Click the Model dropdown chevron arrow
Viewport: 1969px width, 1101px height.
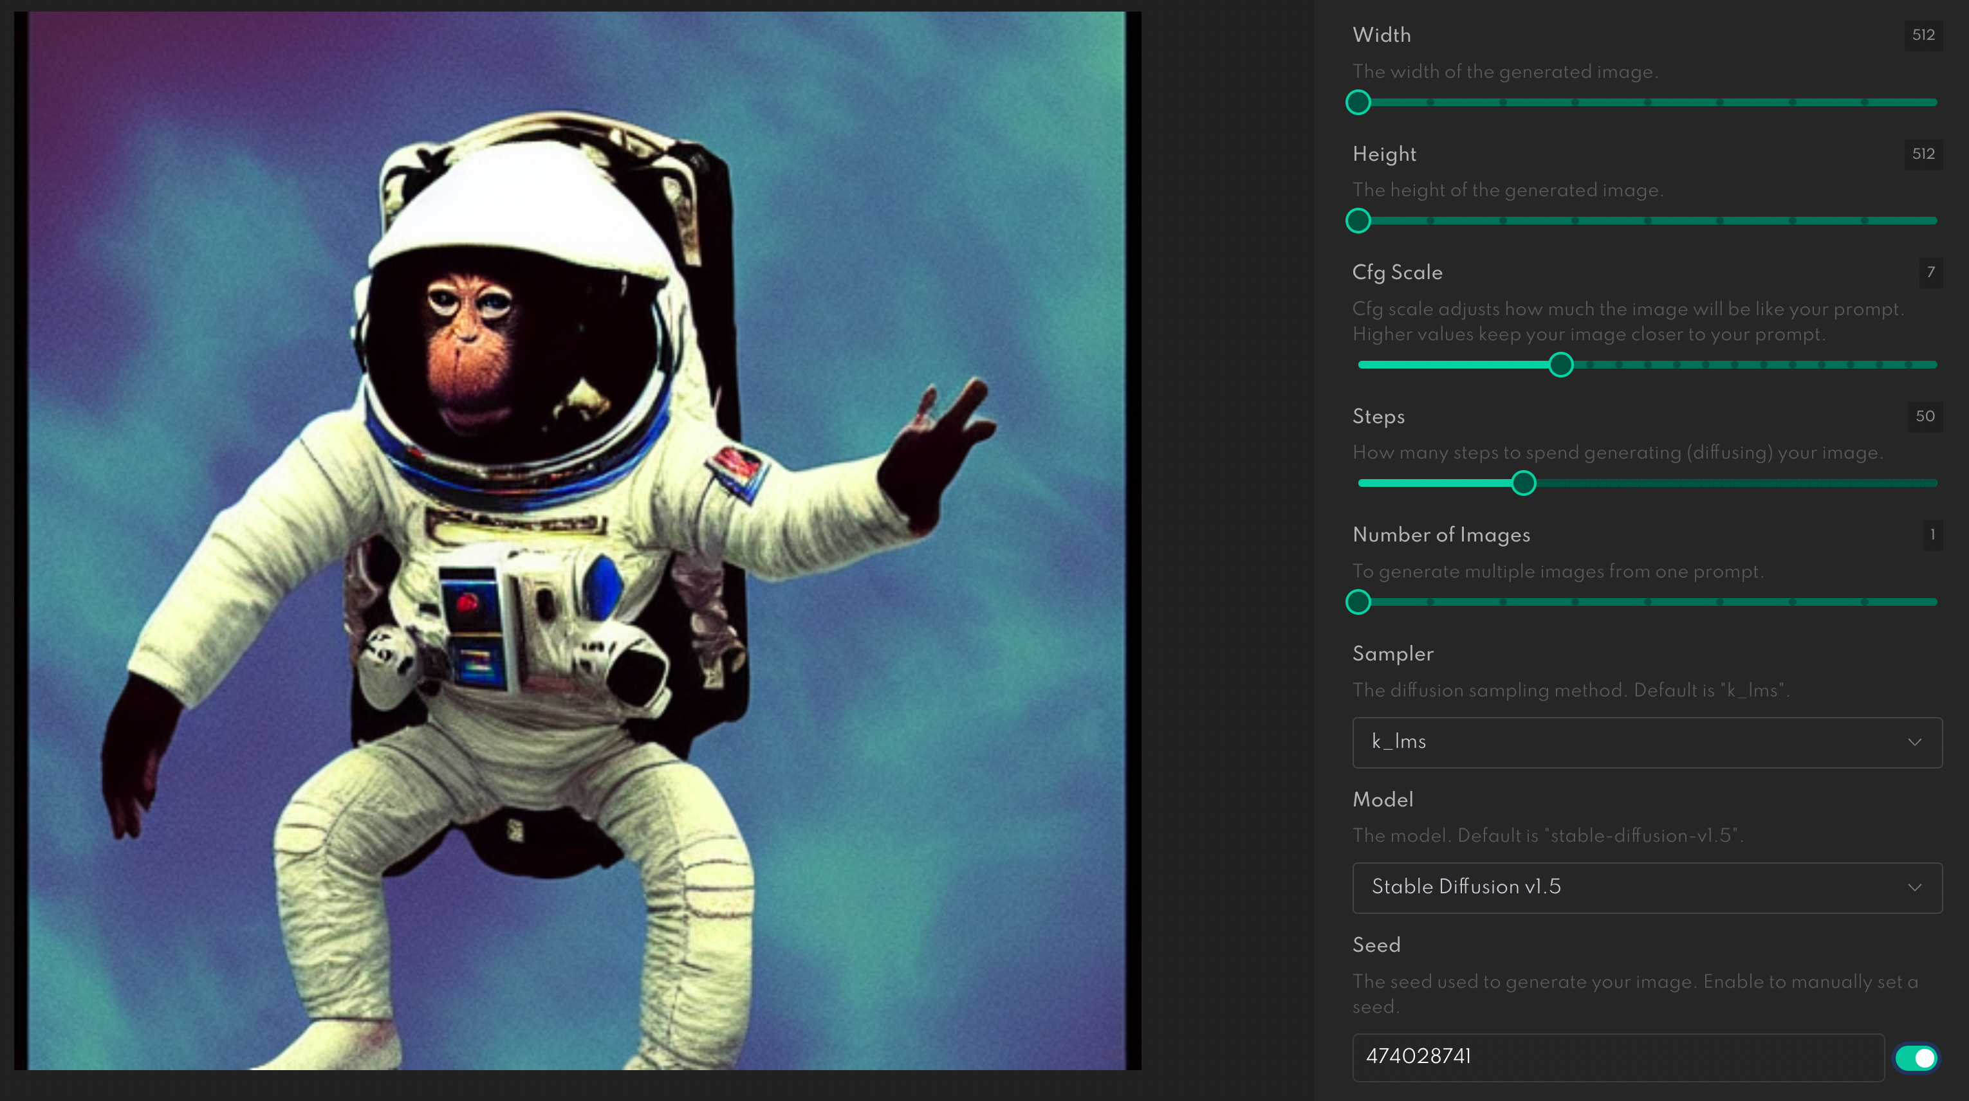pyautogui.click(x=1915, y=887)
